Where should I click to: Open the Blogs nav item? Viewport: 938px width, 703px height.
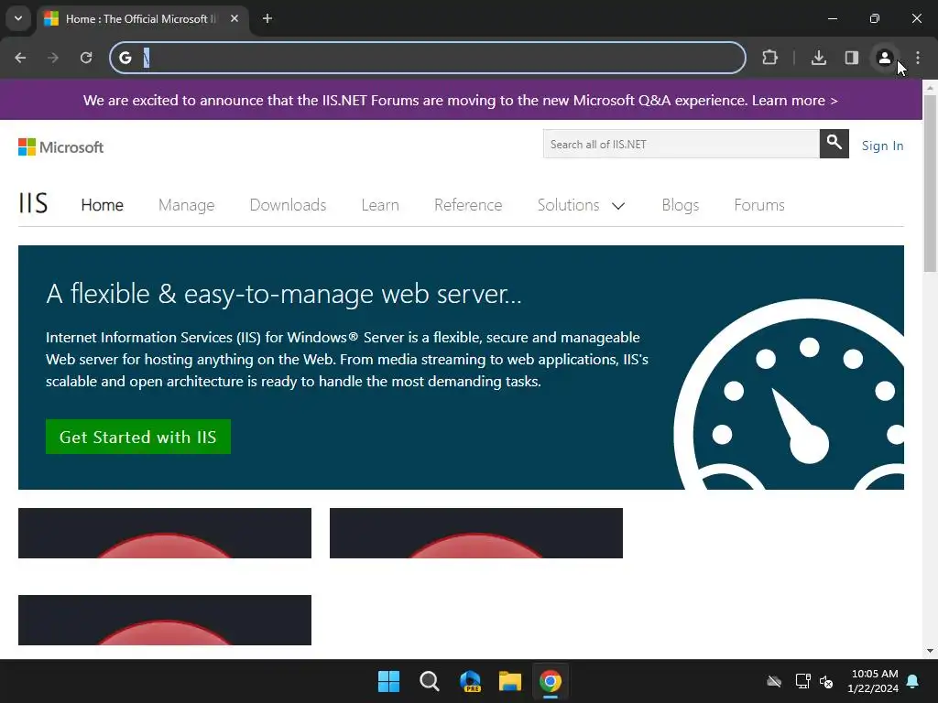coord(681,205)
